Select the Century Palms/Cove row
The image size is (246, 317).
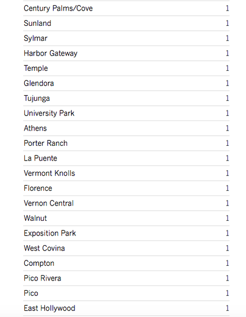pos(126,8)
